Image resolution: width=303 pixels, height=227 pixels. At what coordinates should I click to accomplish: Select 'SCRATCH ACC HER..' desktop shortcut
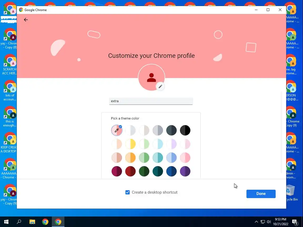click(9, 64)
